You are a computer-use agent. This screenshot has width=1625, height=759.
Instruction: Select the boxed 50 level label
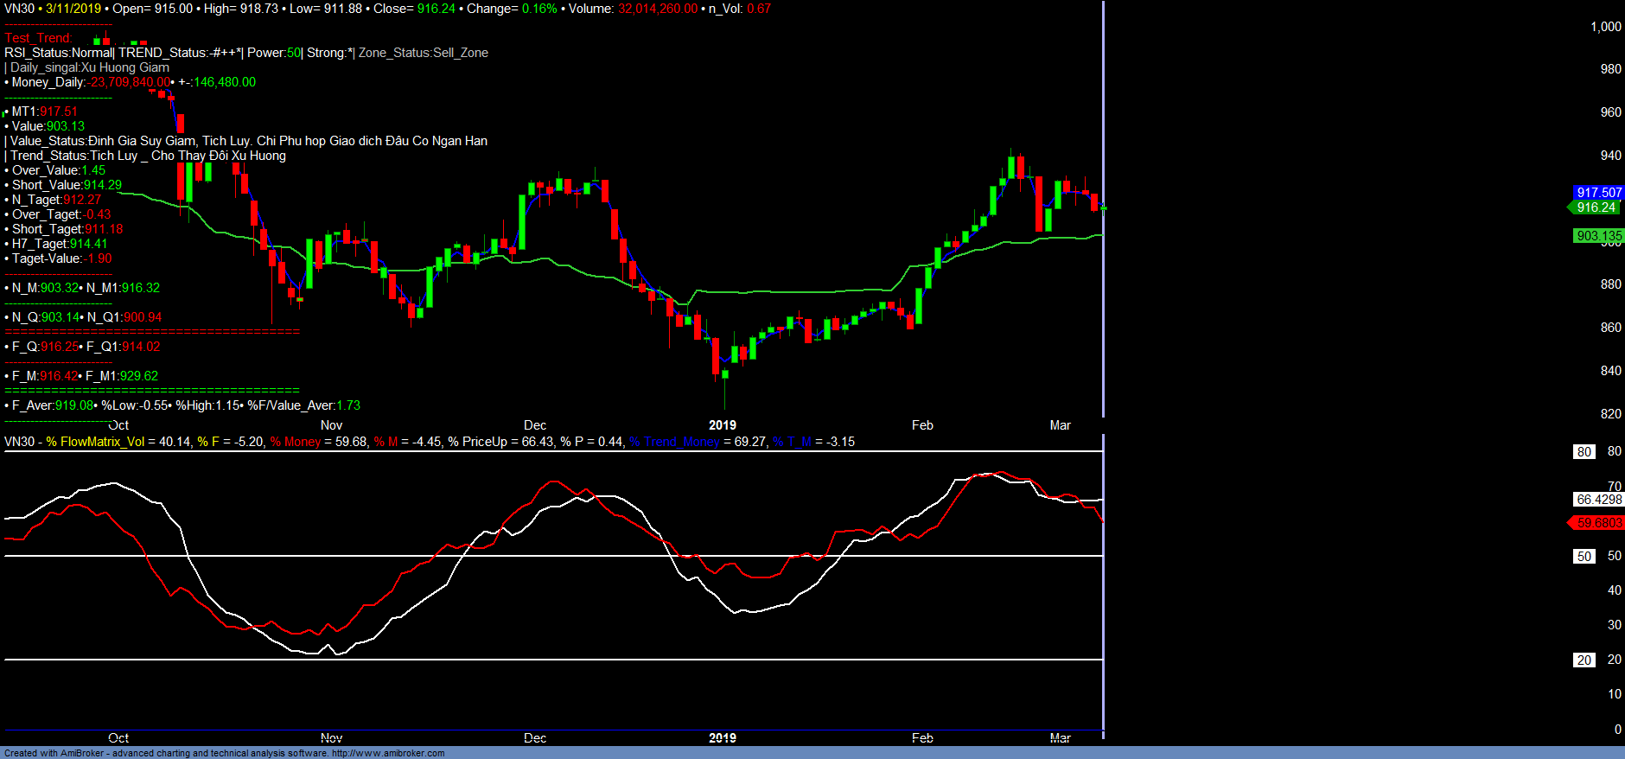coord(1584,557)
